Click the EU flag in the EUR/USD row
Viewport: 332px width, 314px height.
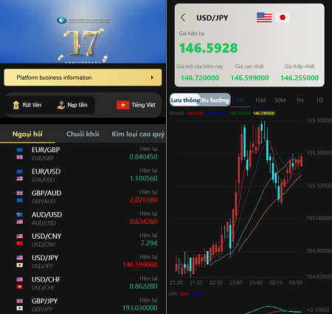20,171
